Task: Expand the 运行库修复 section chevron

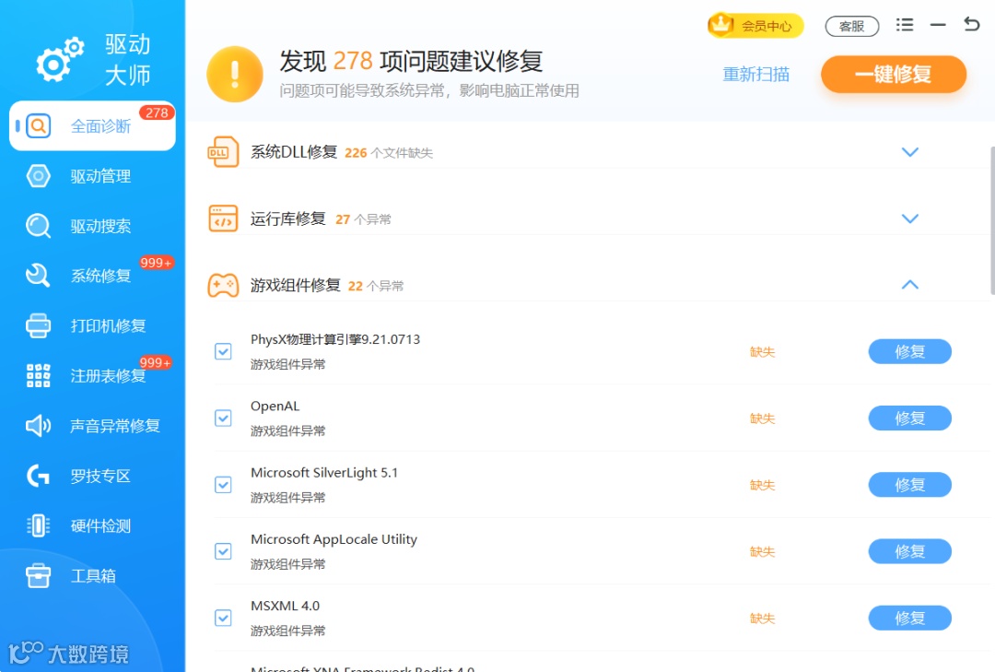Action: pyautogui.click(x=910, y=218)
